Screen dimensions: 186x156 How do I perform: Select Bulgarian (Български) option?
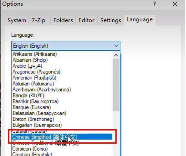[x=37, y=125]
